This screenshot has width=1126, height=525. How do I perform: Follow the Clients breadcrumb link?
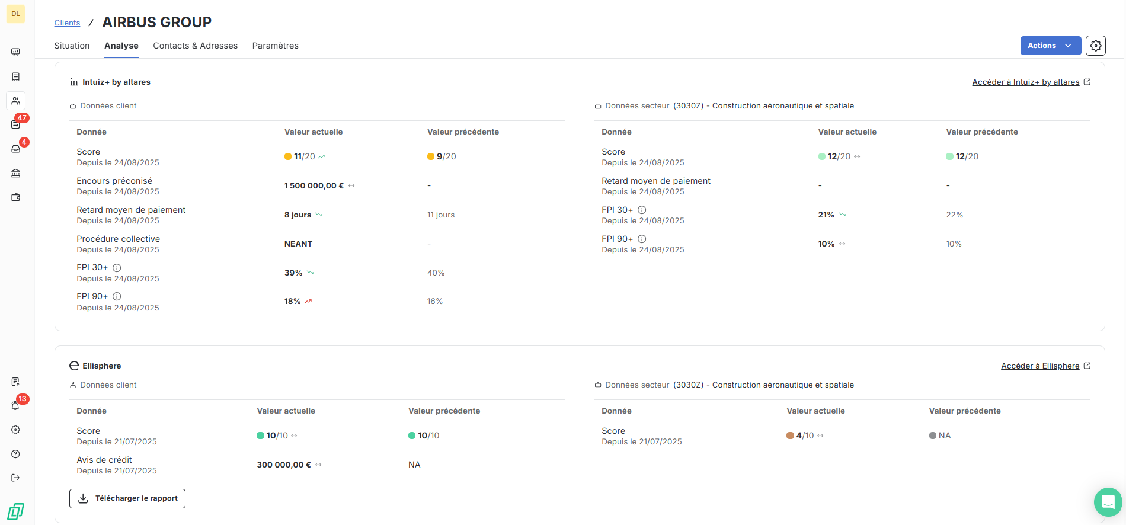[67, 23]
